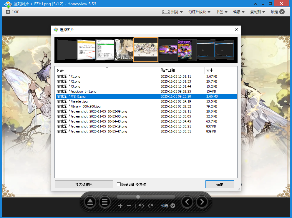Toggle 锁定 in the bottom control bar
Screen dimensions: 292x218
pos(168,206)
